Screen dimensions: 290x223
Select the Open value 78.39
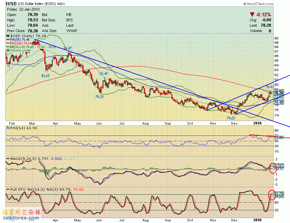click(33, 15)
